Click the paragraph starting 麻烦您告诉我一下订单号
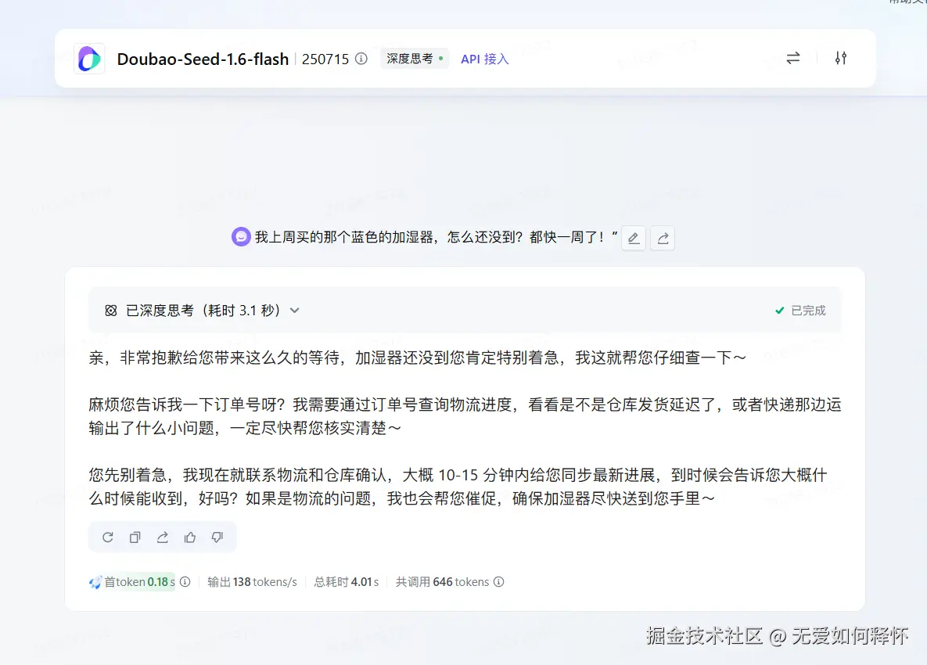This screenshot has height=665, width=927. pos(465,416)
